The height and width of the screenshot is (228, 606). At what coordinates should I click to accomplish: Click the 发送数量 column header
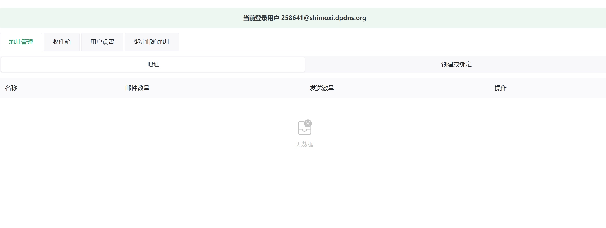click(322, 88)
